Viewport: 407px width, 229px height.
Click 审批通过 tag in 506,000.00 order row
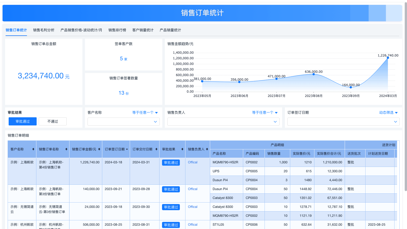pos(171,225)
